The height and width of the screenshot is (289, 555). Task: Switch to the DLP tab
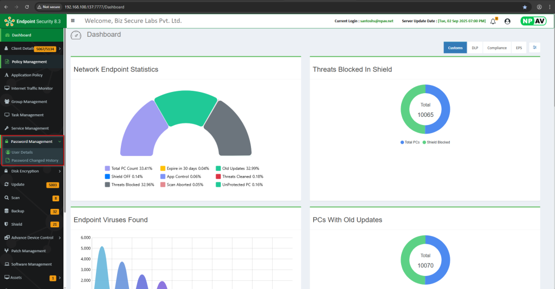click(x=474, y=48)
